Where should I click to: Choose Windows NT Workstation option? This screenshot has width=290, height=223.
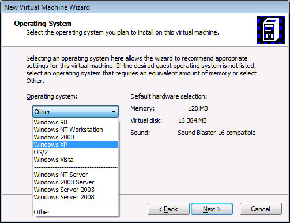[x=76, y=130]
